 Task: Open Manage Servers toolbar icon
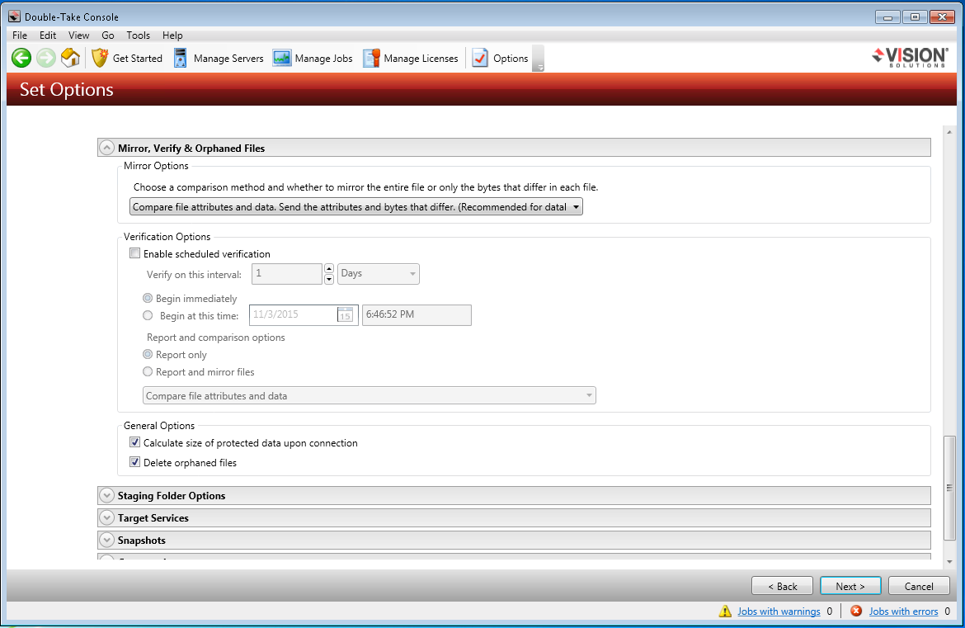[181, 58]
